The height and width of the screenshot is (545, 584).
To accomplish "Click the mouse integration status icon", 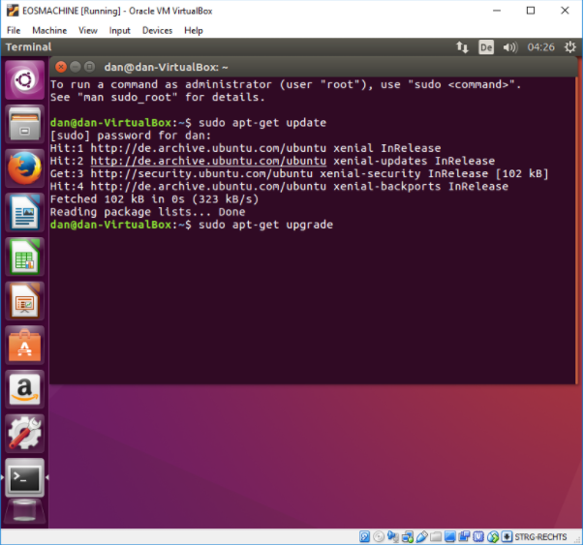I will (493, 537).
